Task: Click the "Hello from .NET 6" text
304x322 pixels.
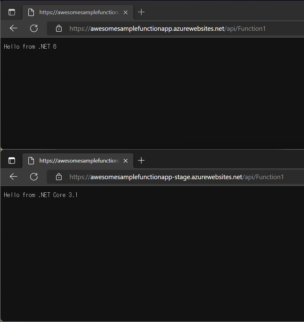Action: point(30,47)
